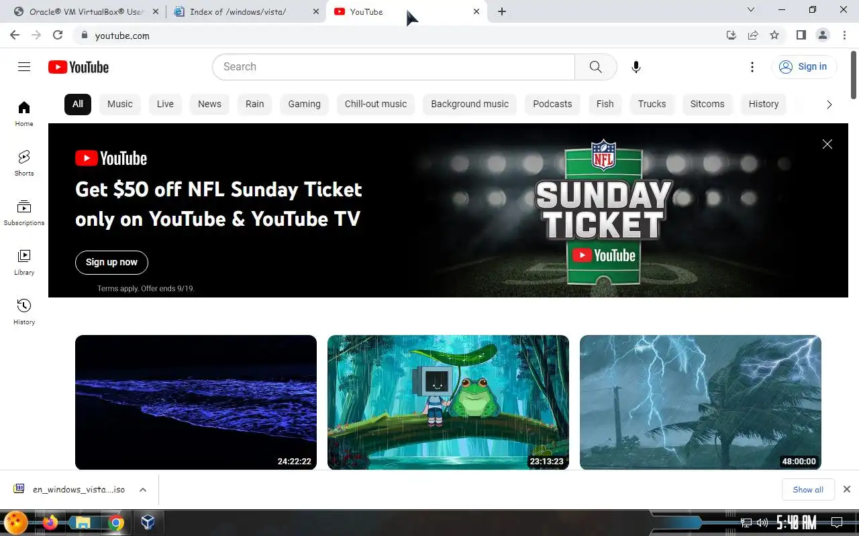Go back with the browser back arrow
Image resolution: width=859 pixels, height=536 pixels.
pyautogui.click(x=15, y=36)
